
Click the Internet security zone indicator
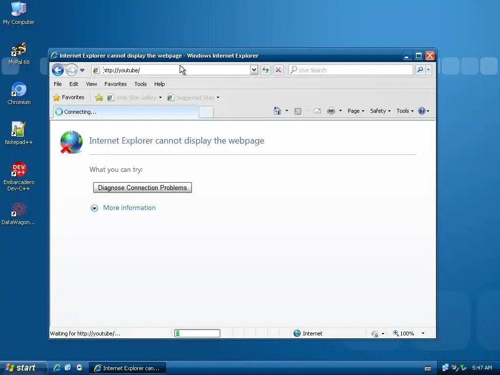(308, 333)
